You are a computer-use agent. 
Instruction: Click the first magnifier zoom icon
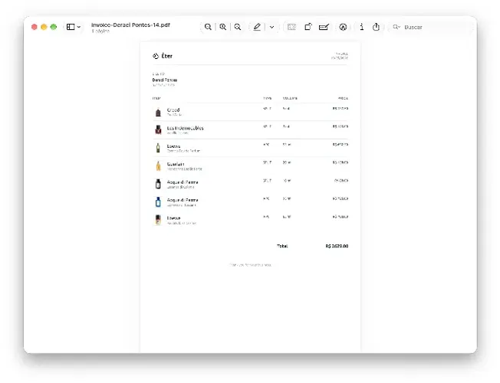pos(208,27)
